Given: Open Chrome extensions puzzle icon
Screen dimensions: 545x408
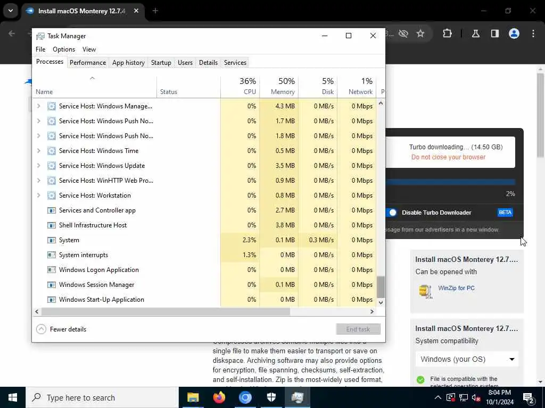Looking at the screenshot, I should coord(447,33).
